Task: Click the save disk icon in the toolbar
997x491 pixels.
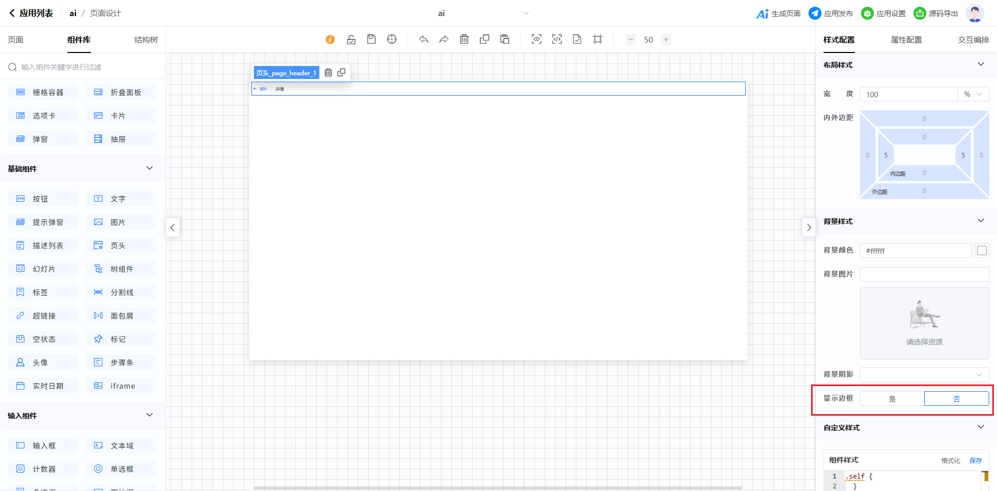Action: click(371, 39)
